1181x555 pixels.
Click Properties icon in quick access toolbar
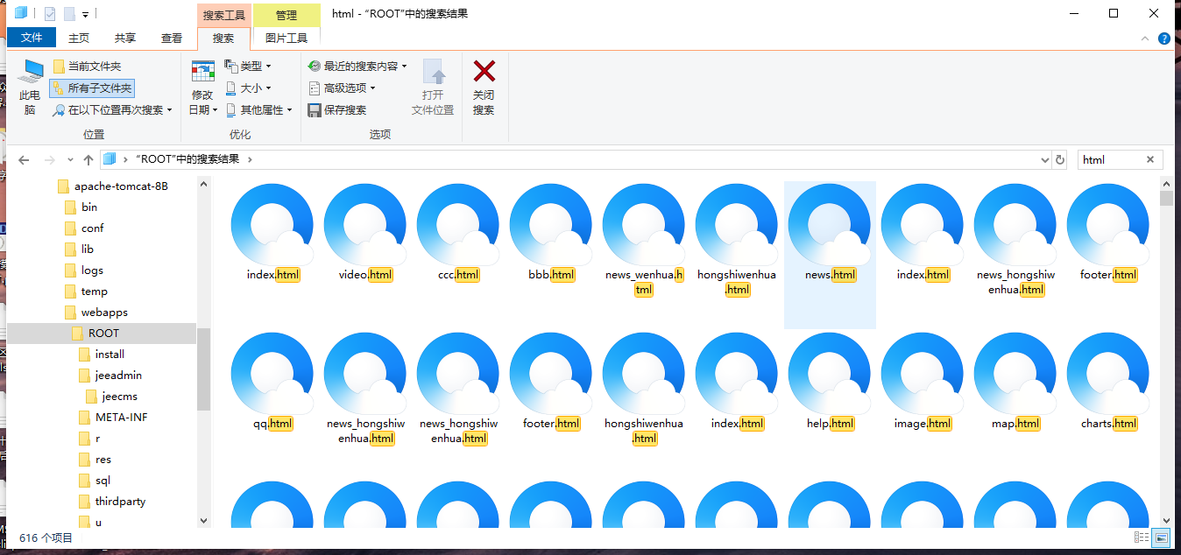[x=50, y=13]
